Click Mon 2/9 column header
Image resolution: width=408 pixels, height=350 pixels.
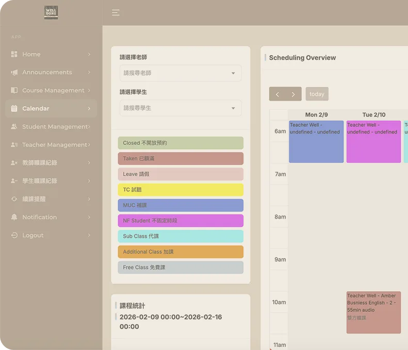316,114
